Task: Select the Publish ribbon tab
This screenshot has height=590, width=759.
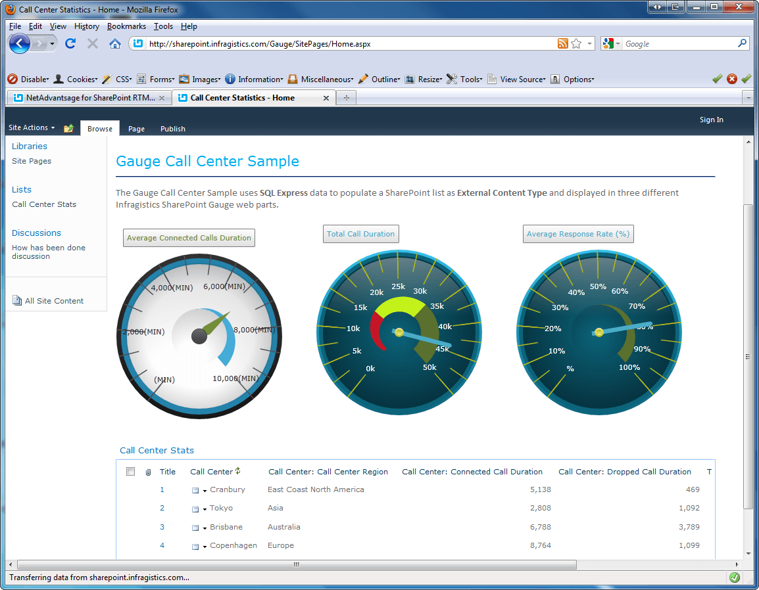Action: [173, 129]
